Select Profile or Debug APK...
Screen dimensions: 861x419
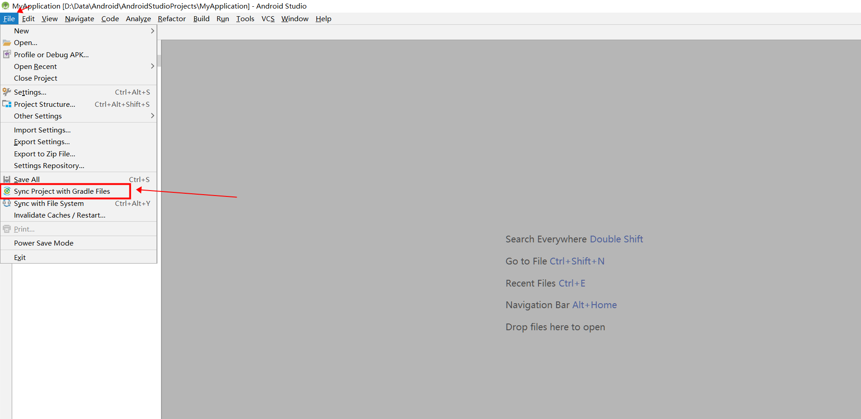tap(78, 55)
